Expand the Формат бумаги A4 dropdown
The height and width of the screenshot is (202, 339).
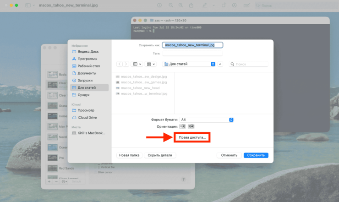click(207, 120)
